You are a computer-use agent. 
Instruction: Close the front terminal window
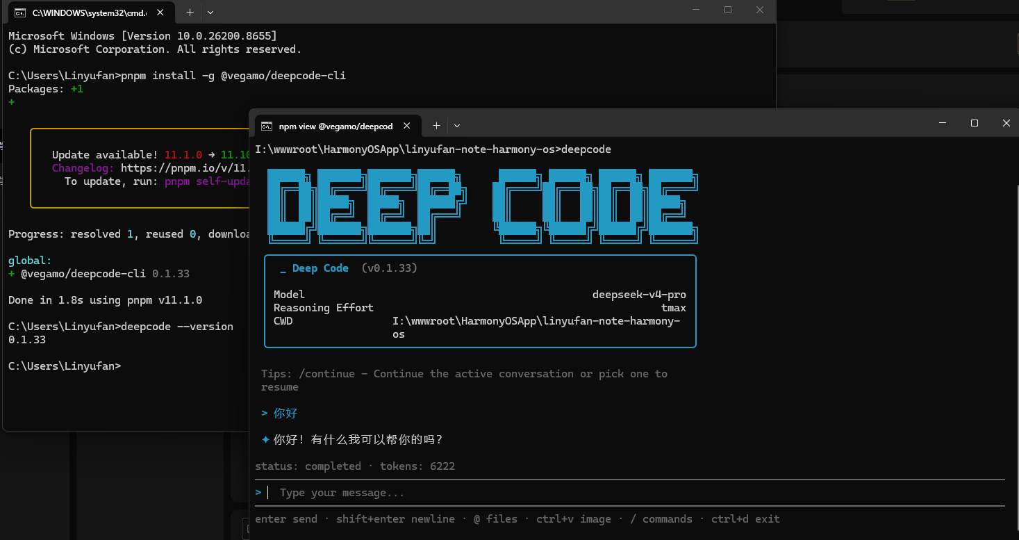[x=1006, y=123]
